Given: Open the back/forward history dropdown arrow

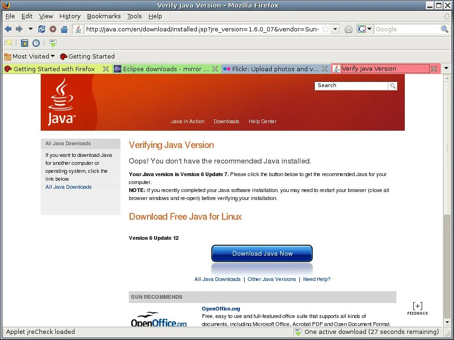Looking at the screenshot, I should 30,29.
